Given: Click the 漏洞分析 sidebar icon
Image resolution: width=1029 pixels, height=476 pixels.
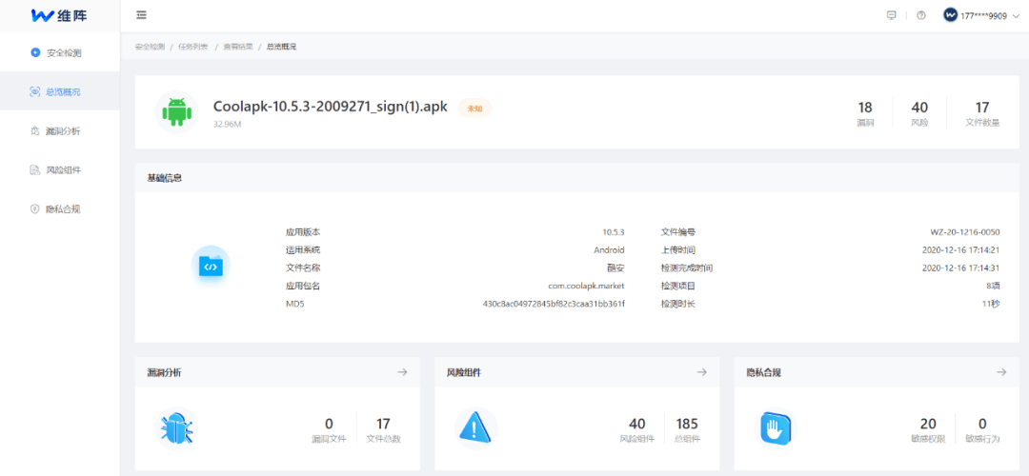Looking at the screenshot, I should pos(35,131).
